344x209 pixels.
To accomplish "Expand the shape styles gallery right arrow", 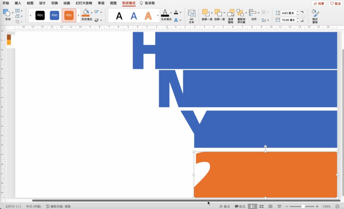I will click(x=78, y=15).
